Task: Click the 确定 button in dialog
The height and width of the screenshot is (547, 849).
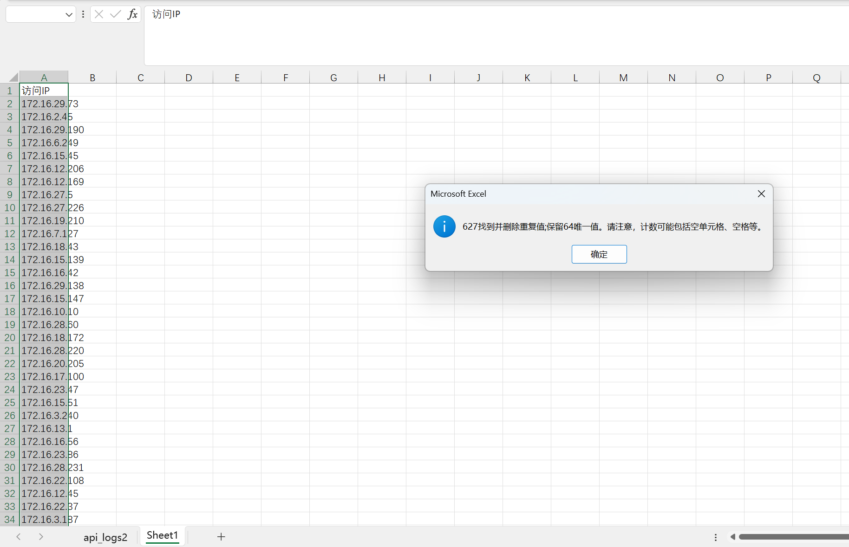Action: [x=599, y=254]
